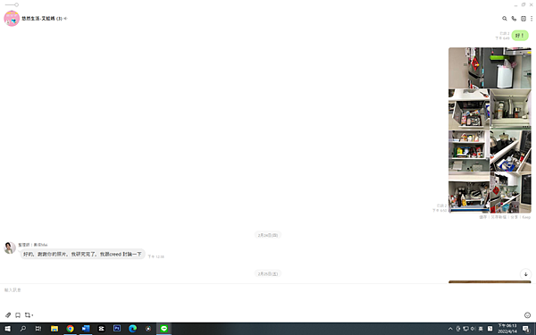Screen dimensions: 536x335
Task: Show hidden system tray icons
Action: [450, 329]
